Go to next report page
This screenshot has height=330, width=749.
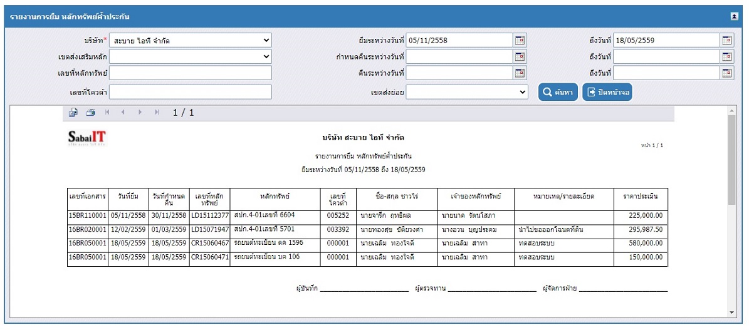point(140,112)
